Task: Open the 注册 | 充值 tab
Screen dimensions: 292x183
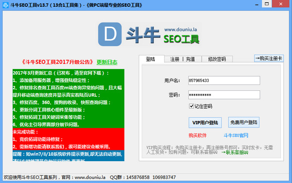Action: pos(182,59)
